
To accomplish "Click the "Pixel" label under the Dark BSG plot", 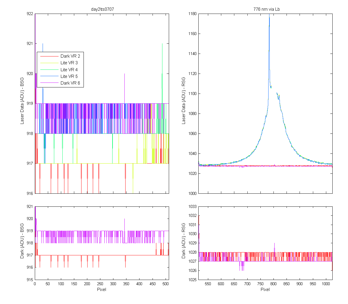I will pos(101,290).
